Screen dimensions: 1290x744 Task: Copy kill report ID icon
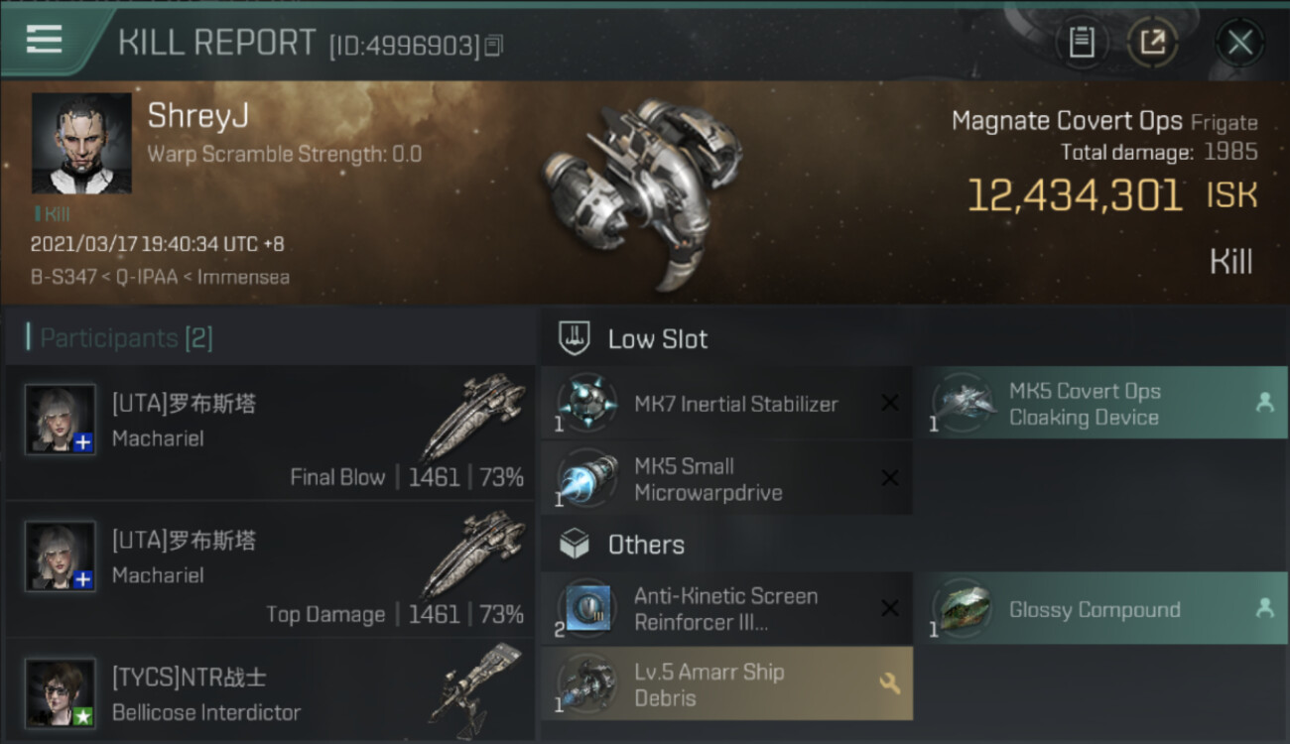click(494, 46)
